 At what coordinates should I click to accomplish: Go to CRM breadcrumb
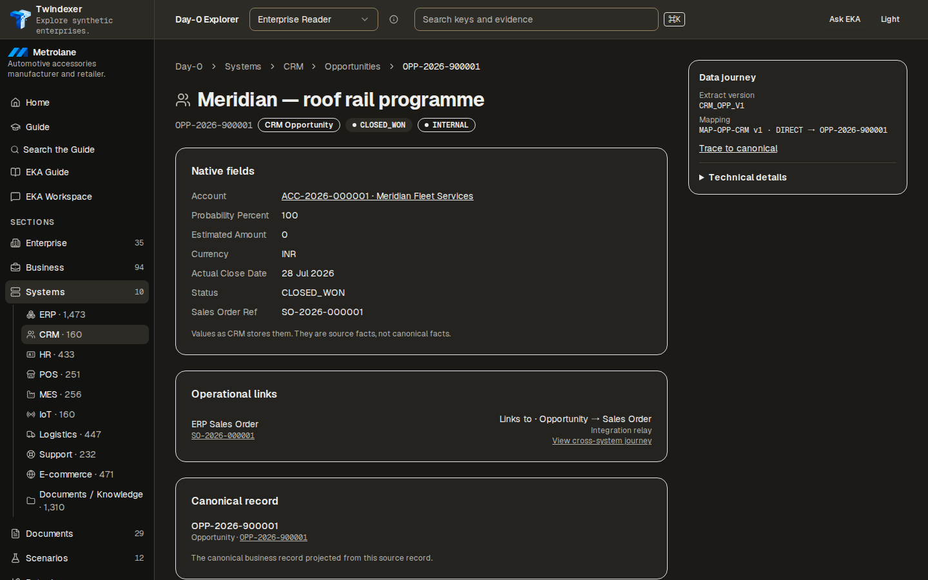coord(293,66)
